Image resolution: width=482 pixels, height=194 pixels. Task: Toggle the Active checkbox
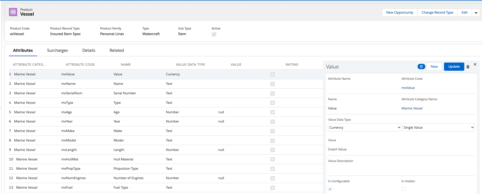(214, 34)
